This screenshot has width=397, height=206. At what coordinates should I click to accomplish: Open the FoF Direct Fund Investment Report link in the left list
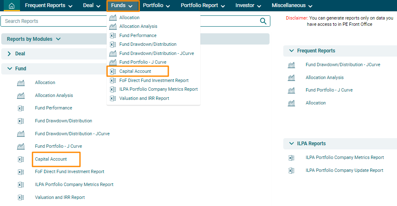point(70,171)
